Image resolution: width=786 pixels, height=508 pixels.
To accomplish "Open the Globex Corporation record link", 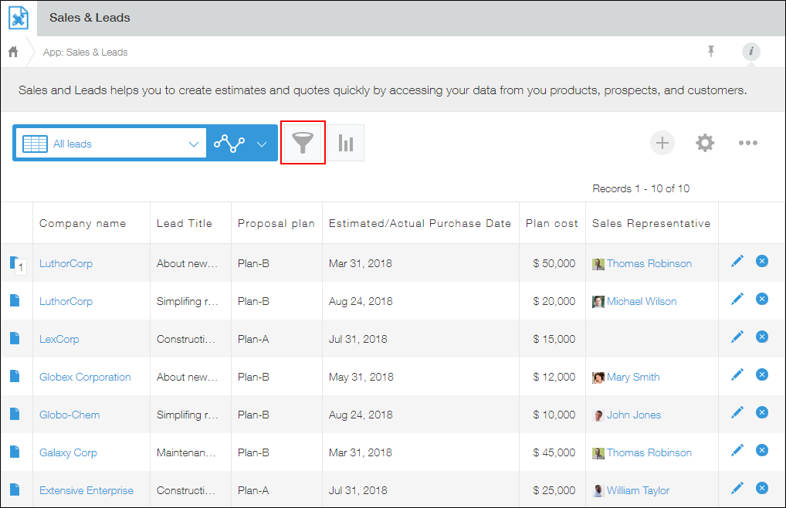I will click(85, 376).
